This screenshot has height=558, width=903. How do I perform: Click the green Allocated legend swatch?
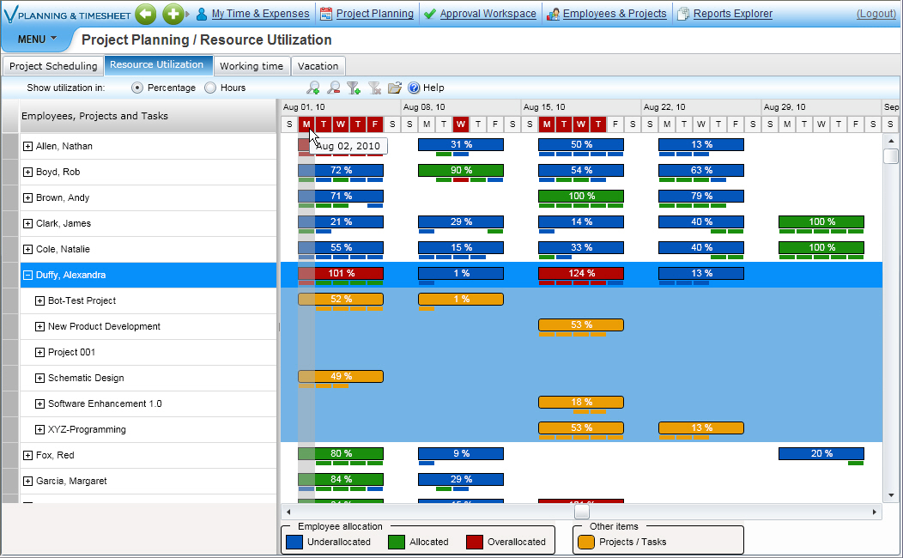[x=397, y=542]
